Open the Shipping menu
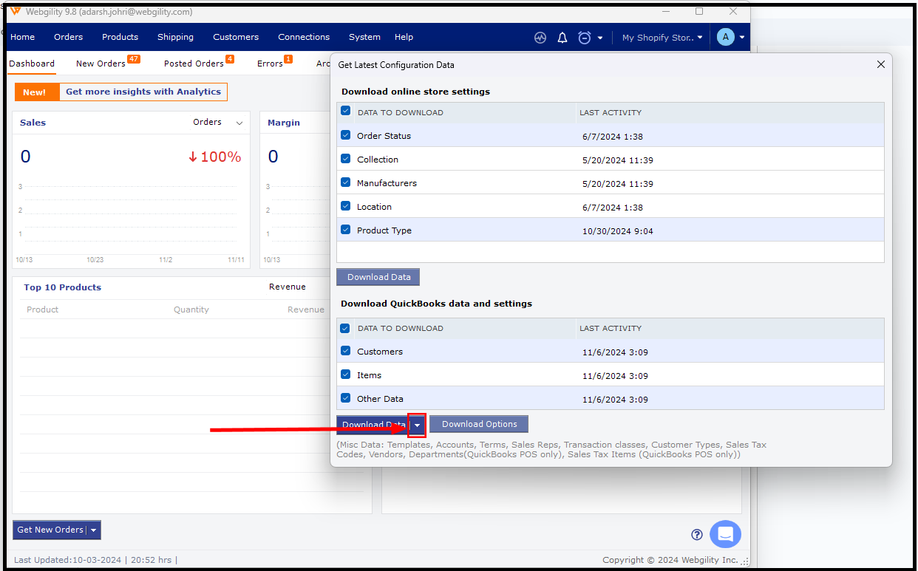918x571 pixels. pyautogui.click(x=176, y=37)
